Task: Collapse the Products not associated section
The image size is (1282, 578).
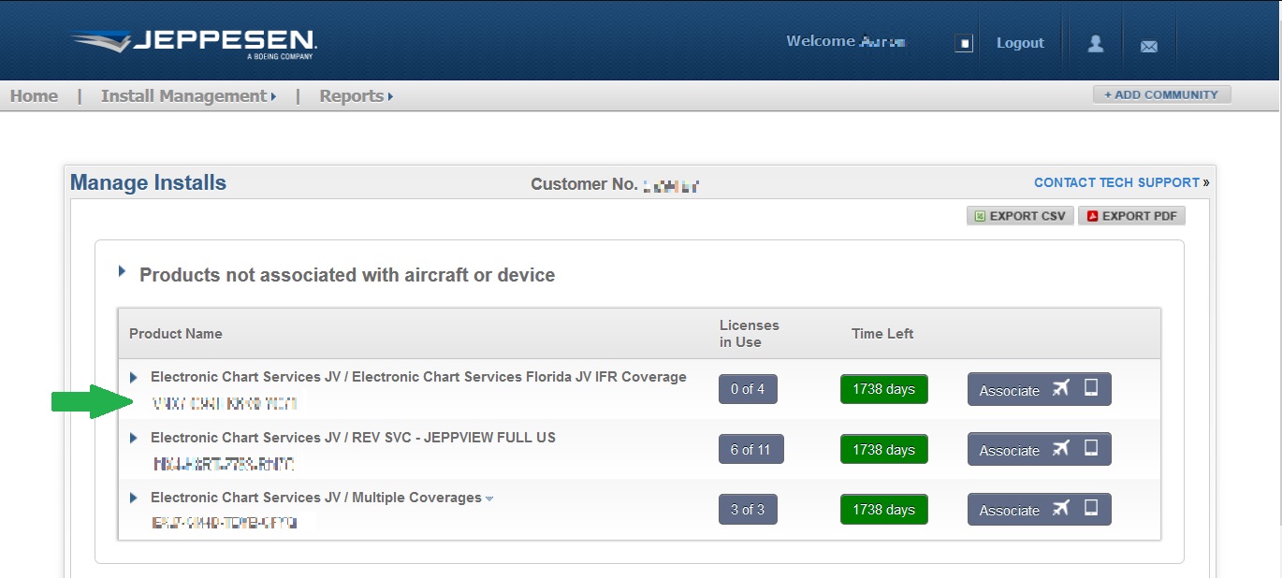Action: [x=123, y=272]
